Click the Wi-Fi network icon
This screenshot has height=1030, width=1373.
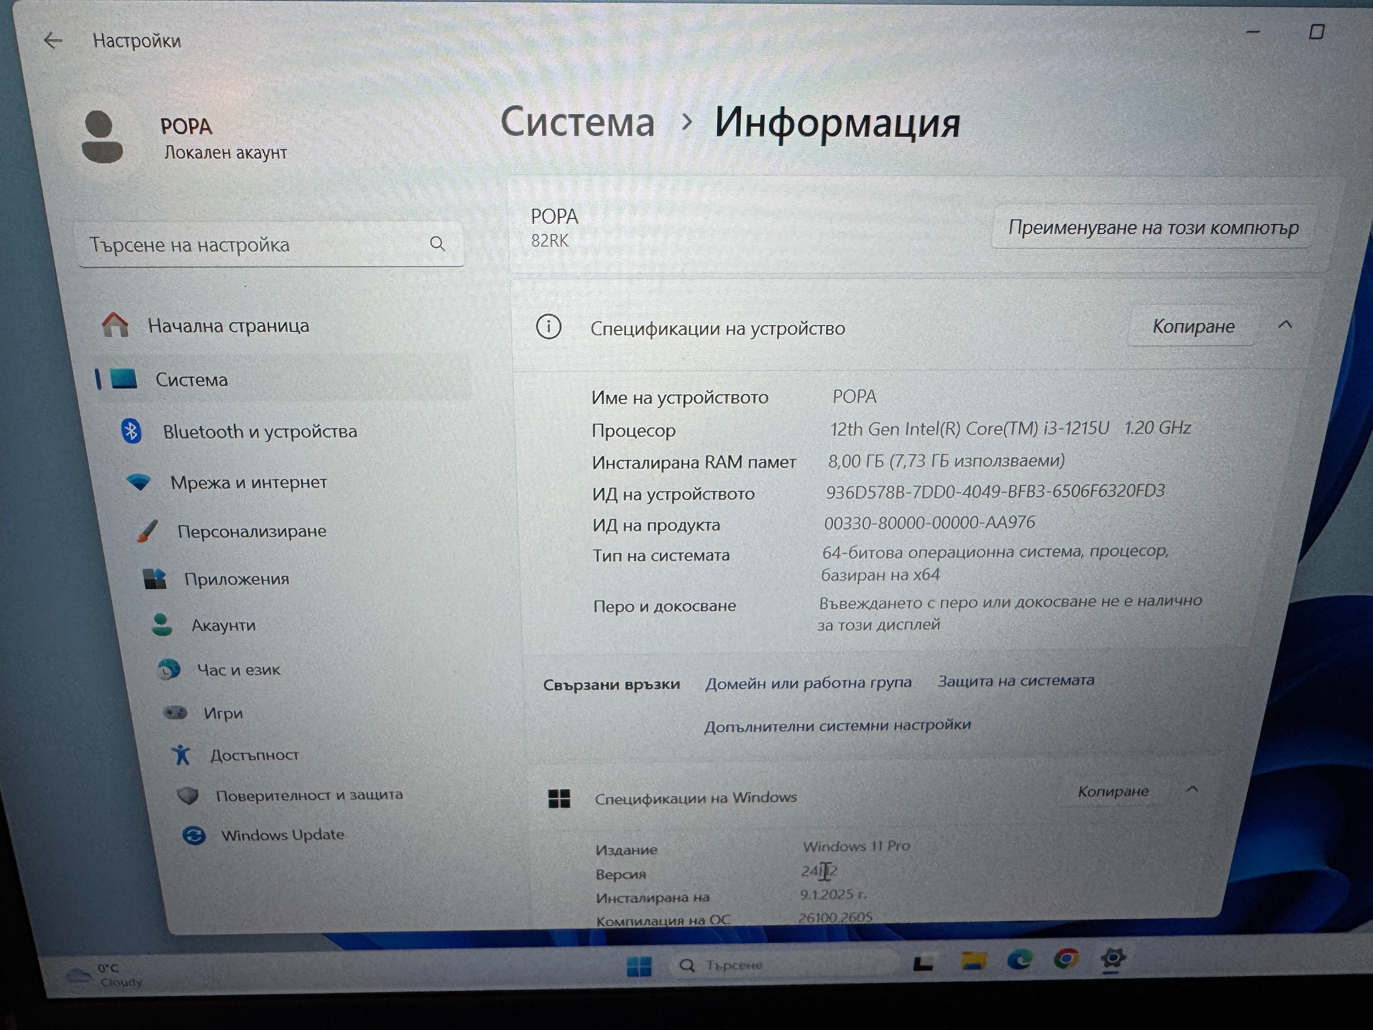(x=138, y=482)
